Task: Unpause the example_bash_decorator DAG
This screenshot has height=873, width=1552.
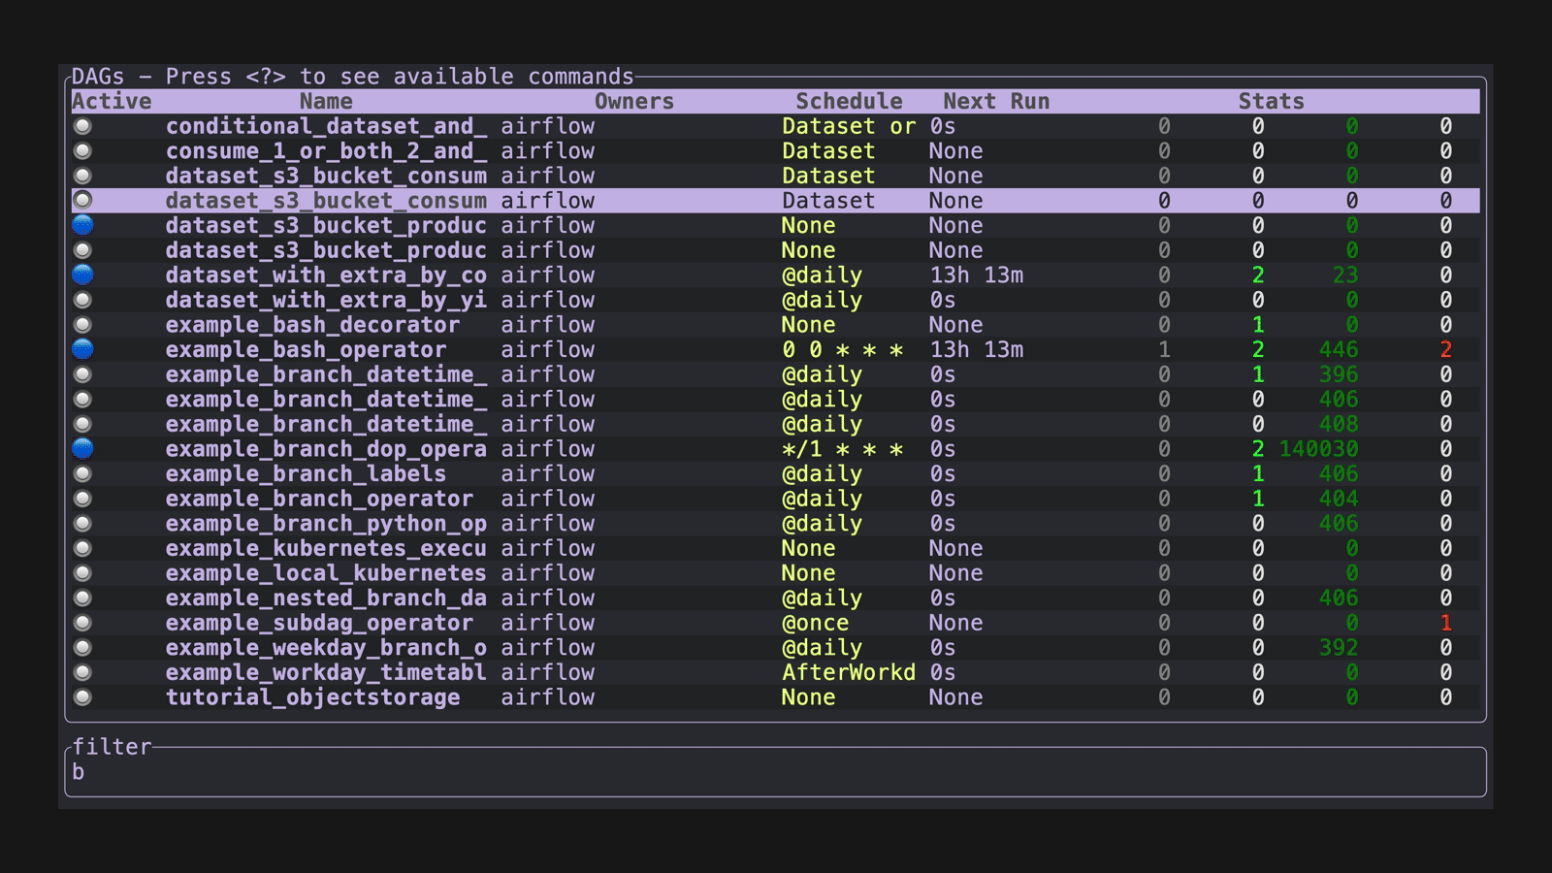Action: (x=82, y=324)
